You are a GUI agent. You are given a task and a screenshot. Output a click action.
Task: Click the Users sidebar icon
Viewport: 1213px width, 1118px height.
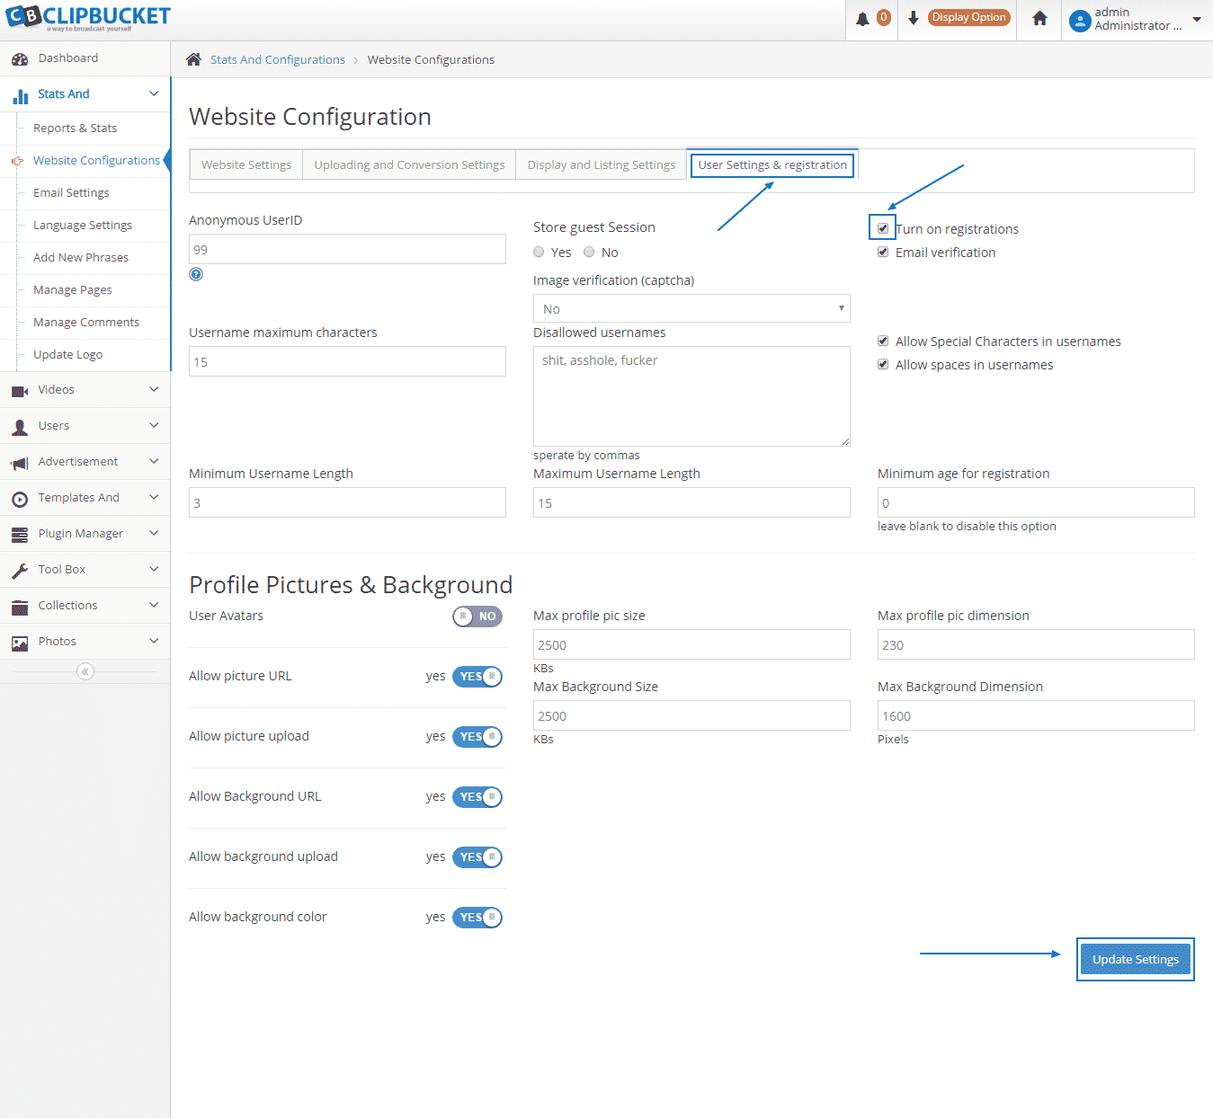click(x=20, y=425)
